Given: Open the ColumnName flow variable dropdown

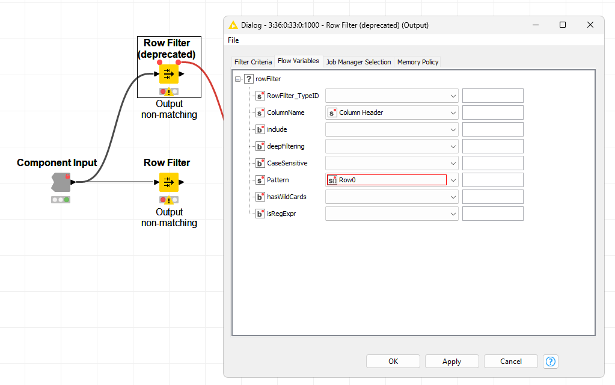Looking at the screenshot, I should pos(452,112).
